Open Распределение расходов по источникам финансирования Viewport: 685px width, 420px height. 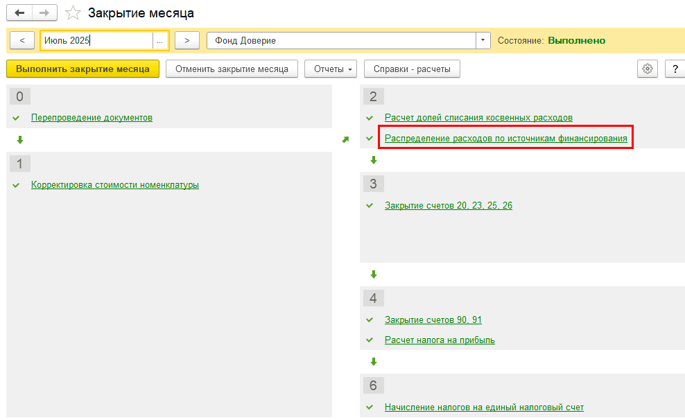(506, 139)
